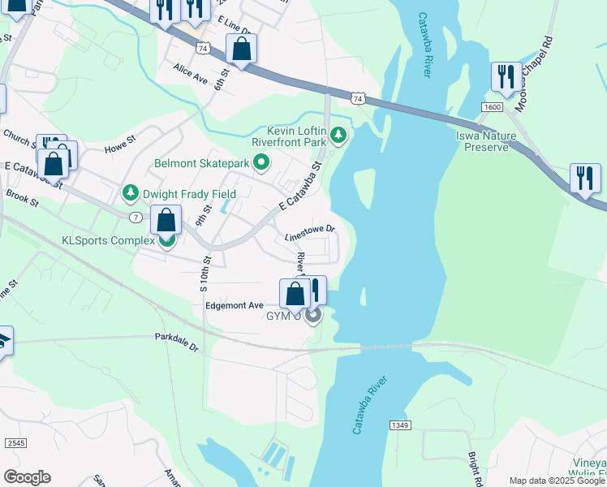The image size is (607, 487).
Task: Click the Google logo
Action: click(27, 477)
